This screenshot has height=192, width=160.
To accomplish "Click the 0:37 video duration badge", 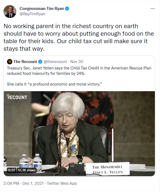I will tap(12, 170).
